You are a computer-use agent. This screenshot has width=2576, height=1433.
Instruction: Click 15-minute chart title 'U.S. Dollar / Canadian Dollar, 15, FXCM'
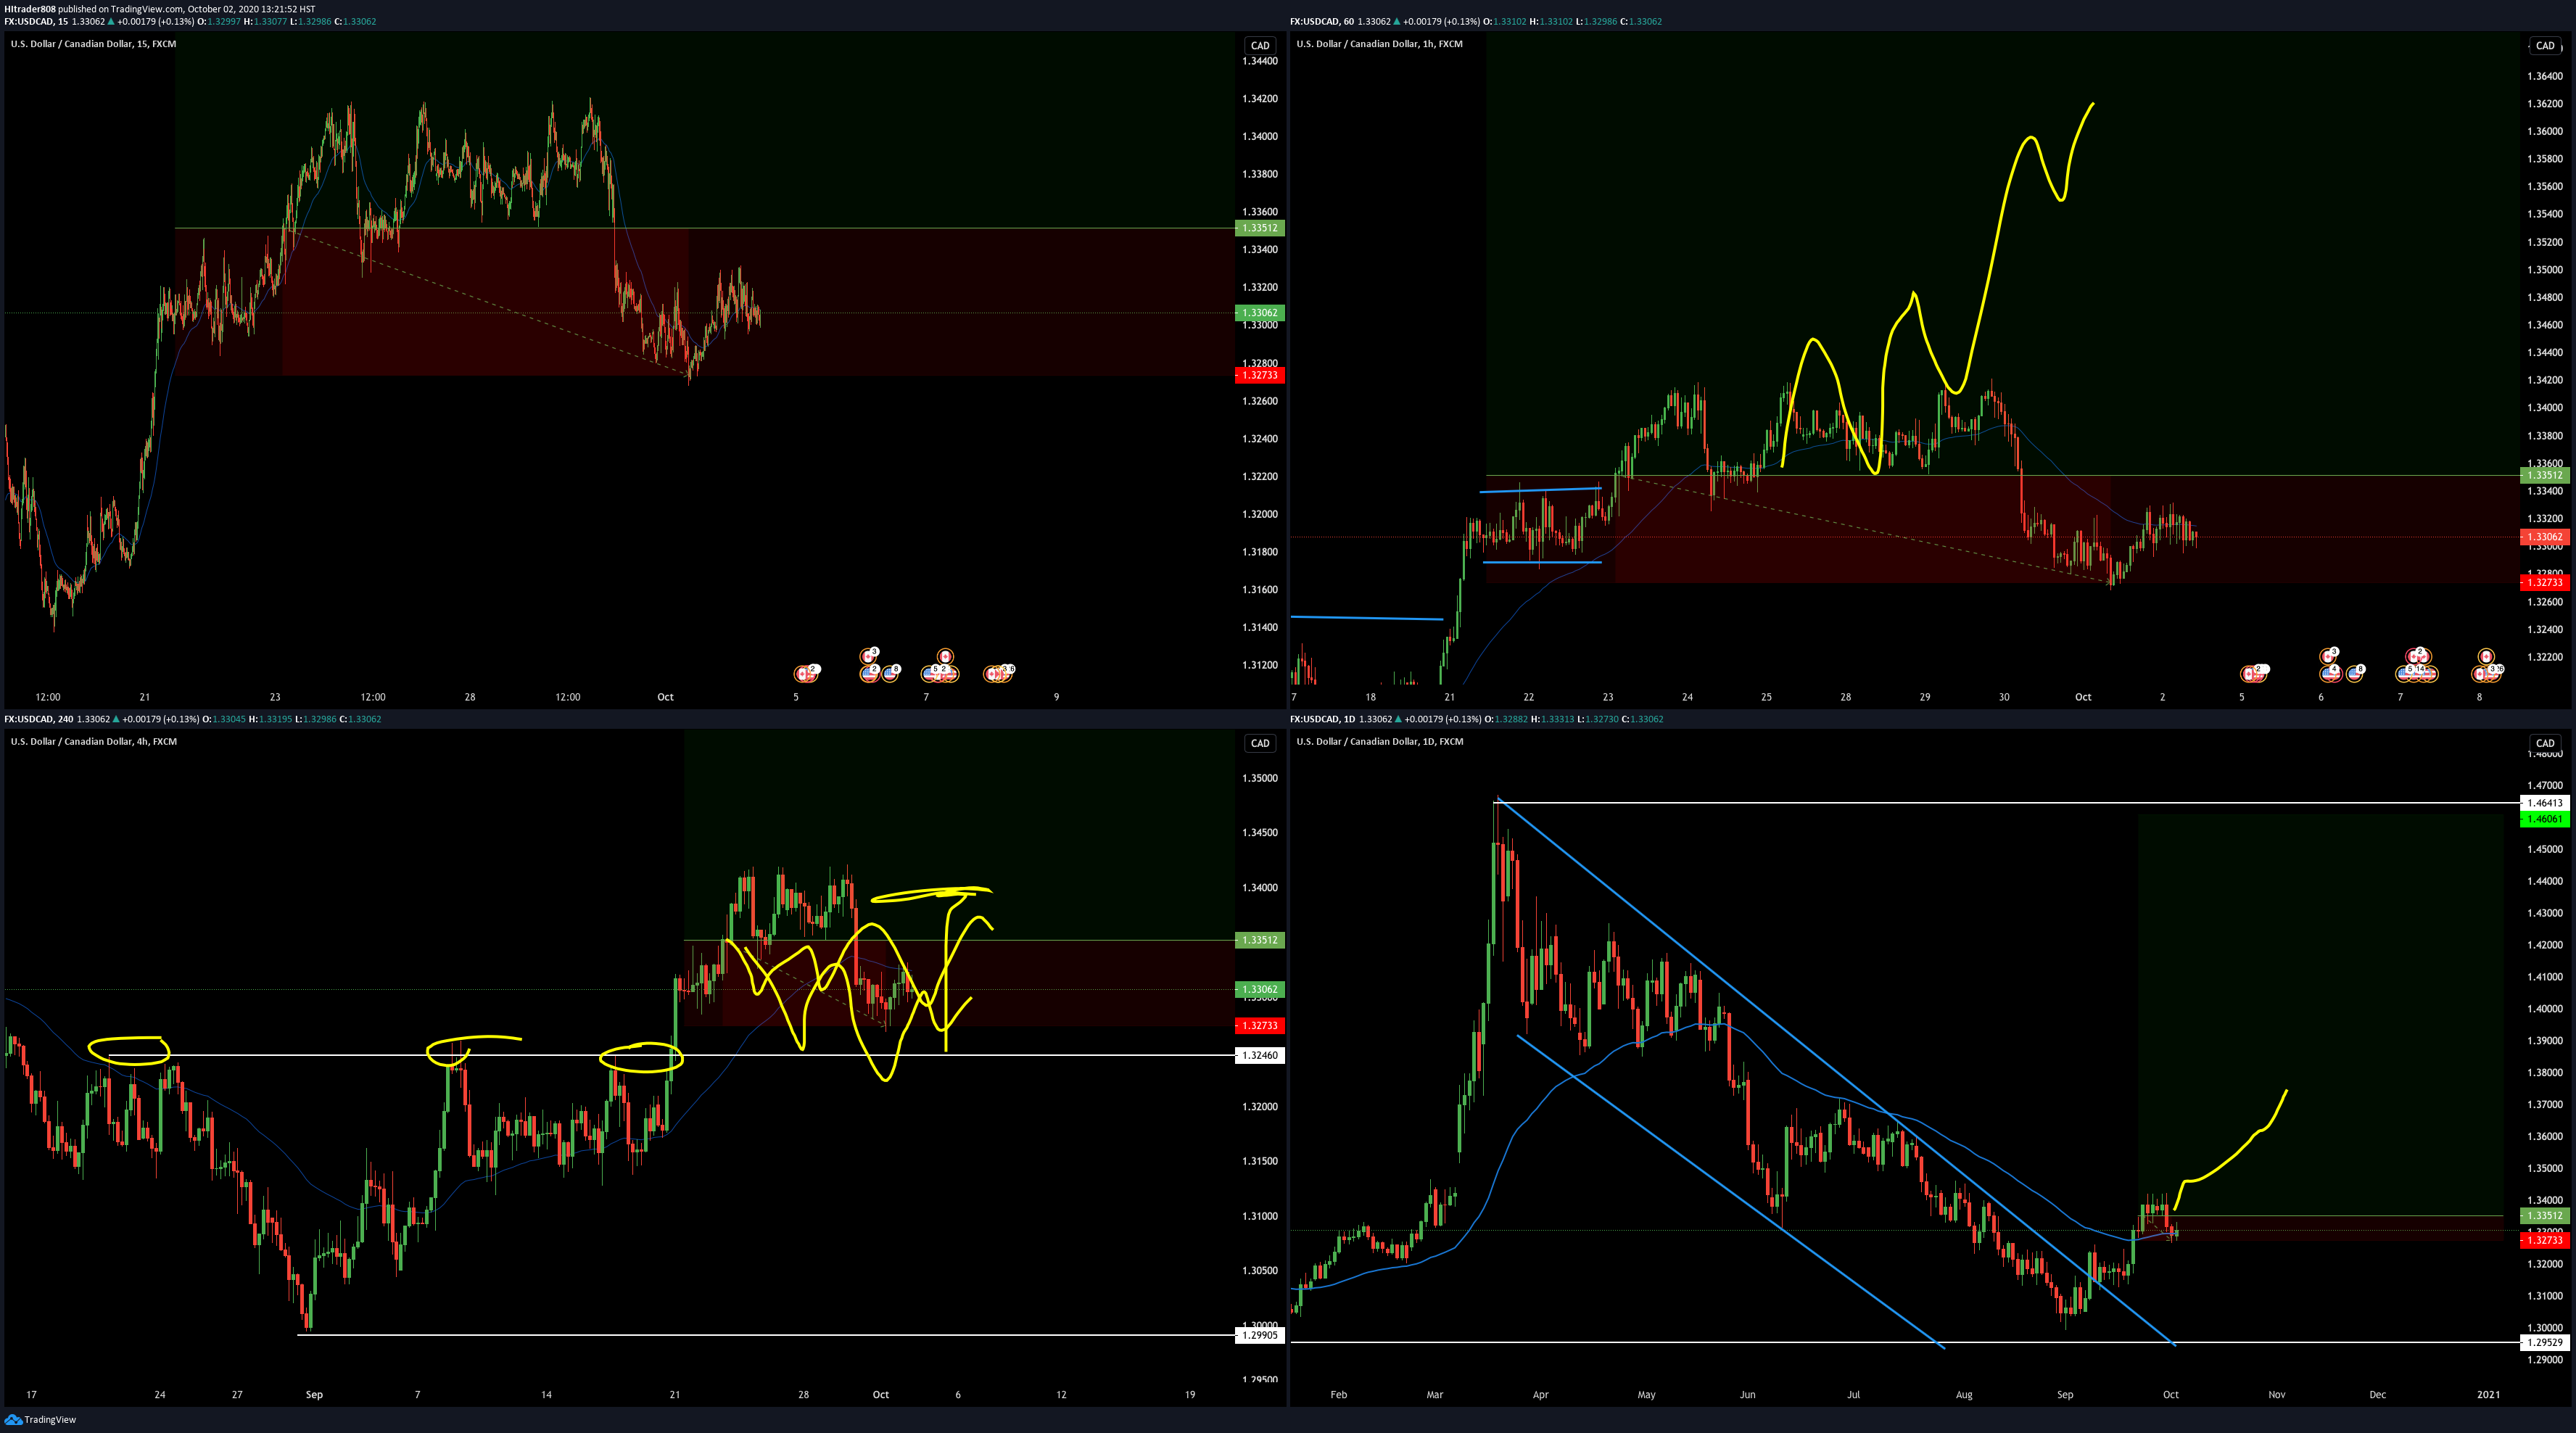93,44
